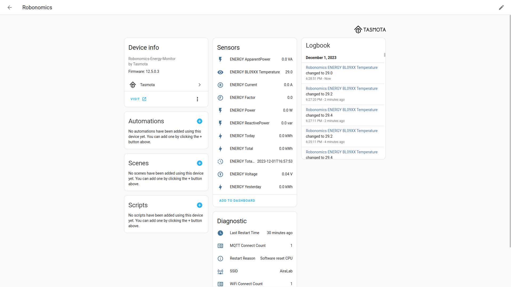Click the ENERGY Current ampere icon
The width and height of the screenshot is (511, 287).
220,85
